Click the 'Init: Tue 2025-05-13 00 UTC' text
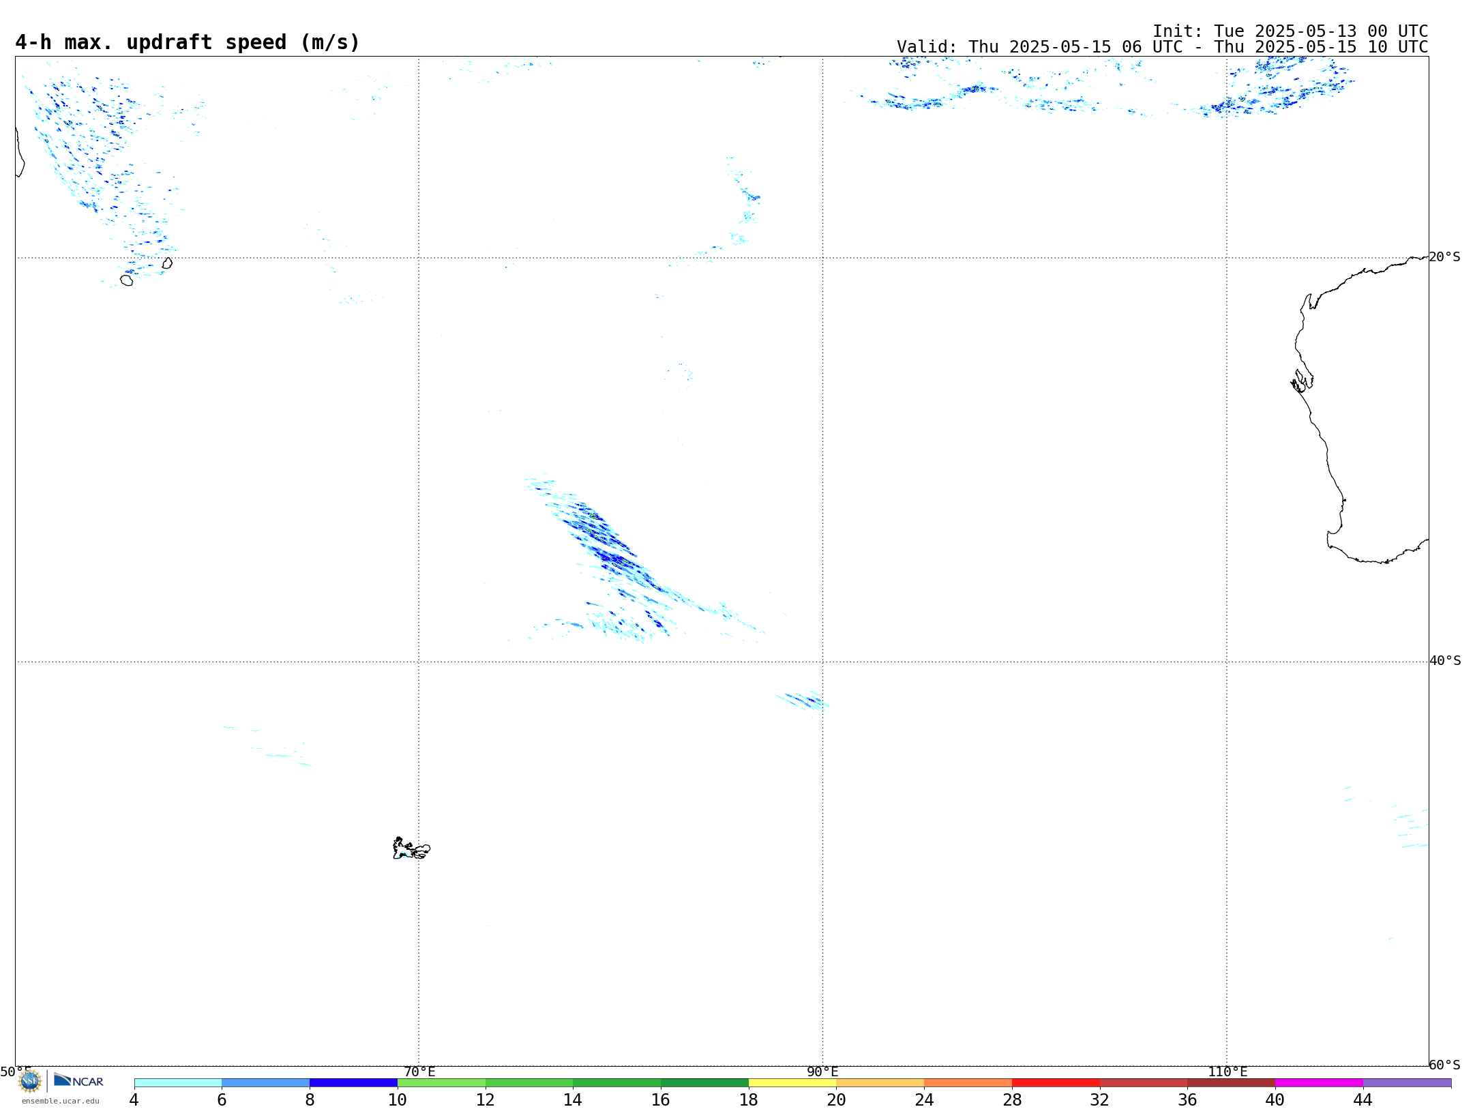 (x=1290, y=31)
